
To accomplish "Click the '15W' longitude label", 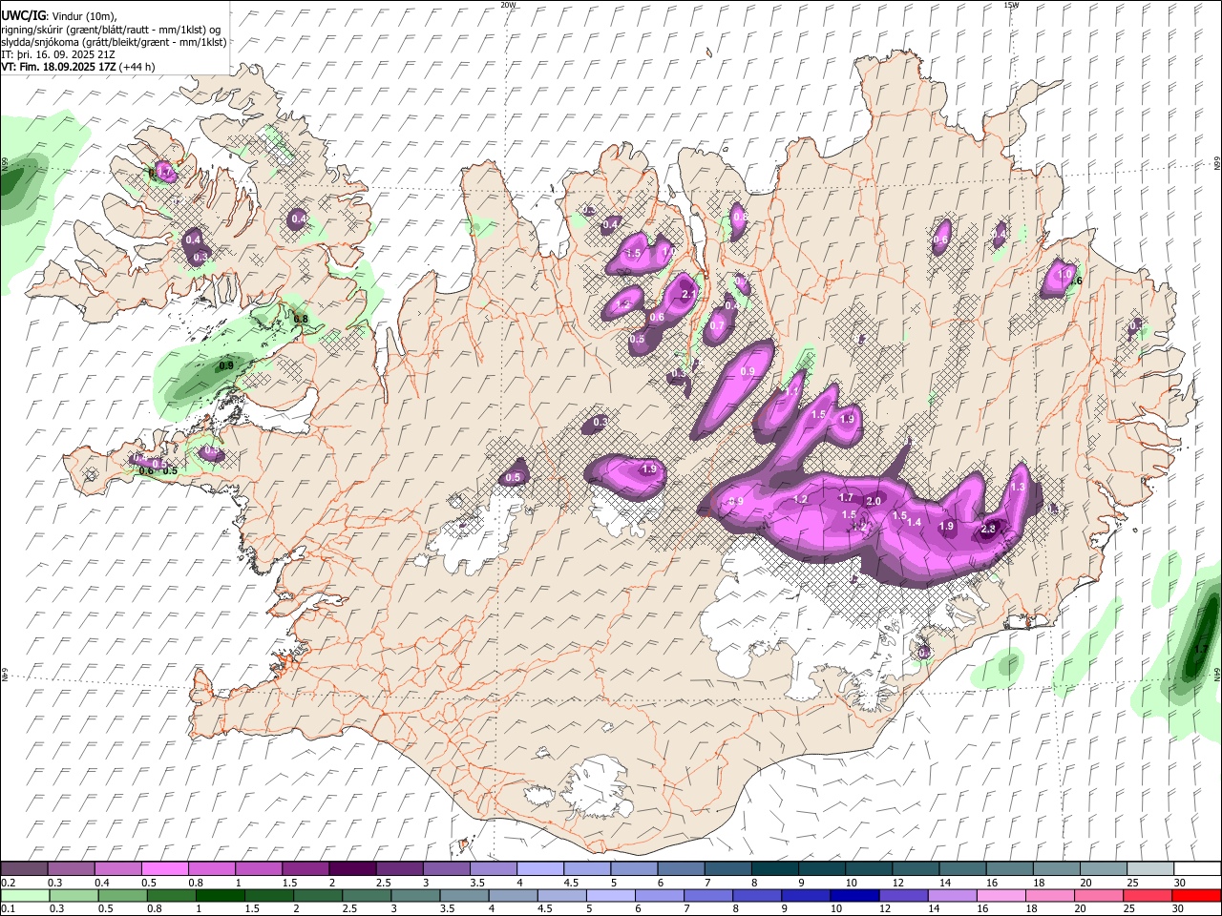I will pos(1011,5).
